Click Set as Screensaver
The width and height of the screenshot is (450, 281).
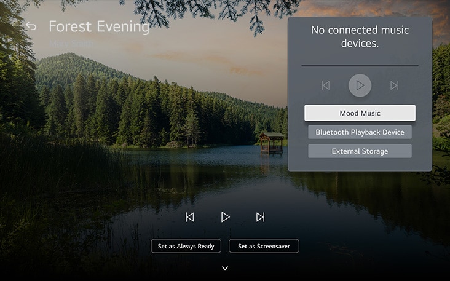(x=264, y=246)
